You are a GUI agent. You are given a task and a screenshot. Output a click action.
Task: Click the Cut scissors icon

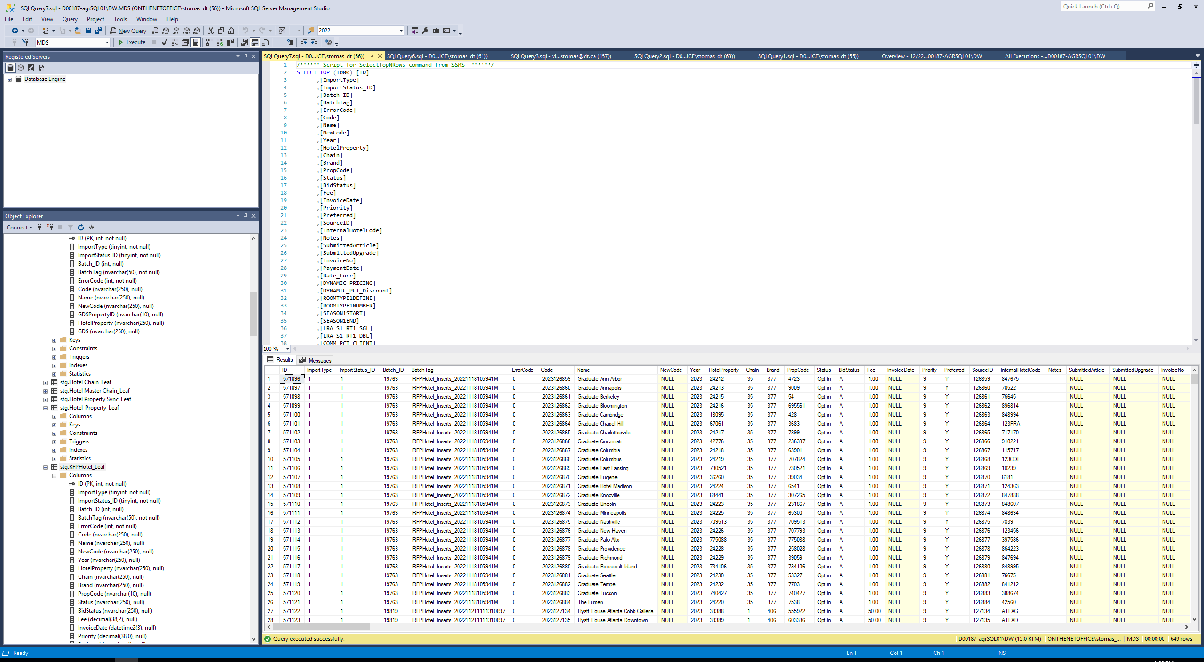tap(211, 31)
